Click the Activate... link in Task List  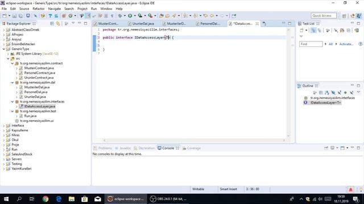pyautogui.click(x=346, y=44)
